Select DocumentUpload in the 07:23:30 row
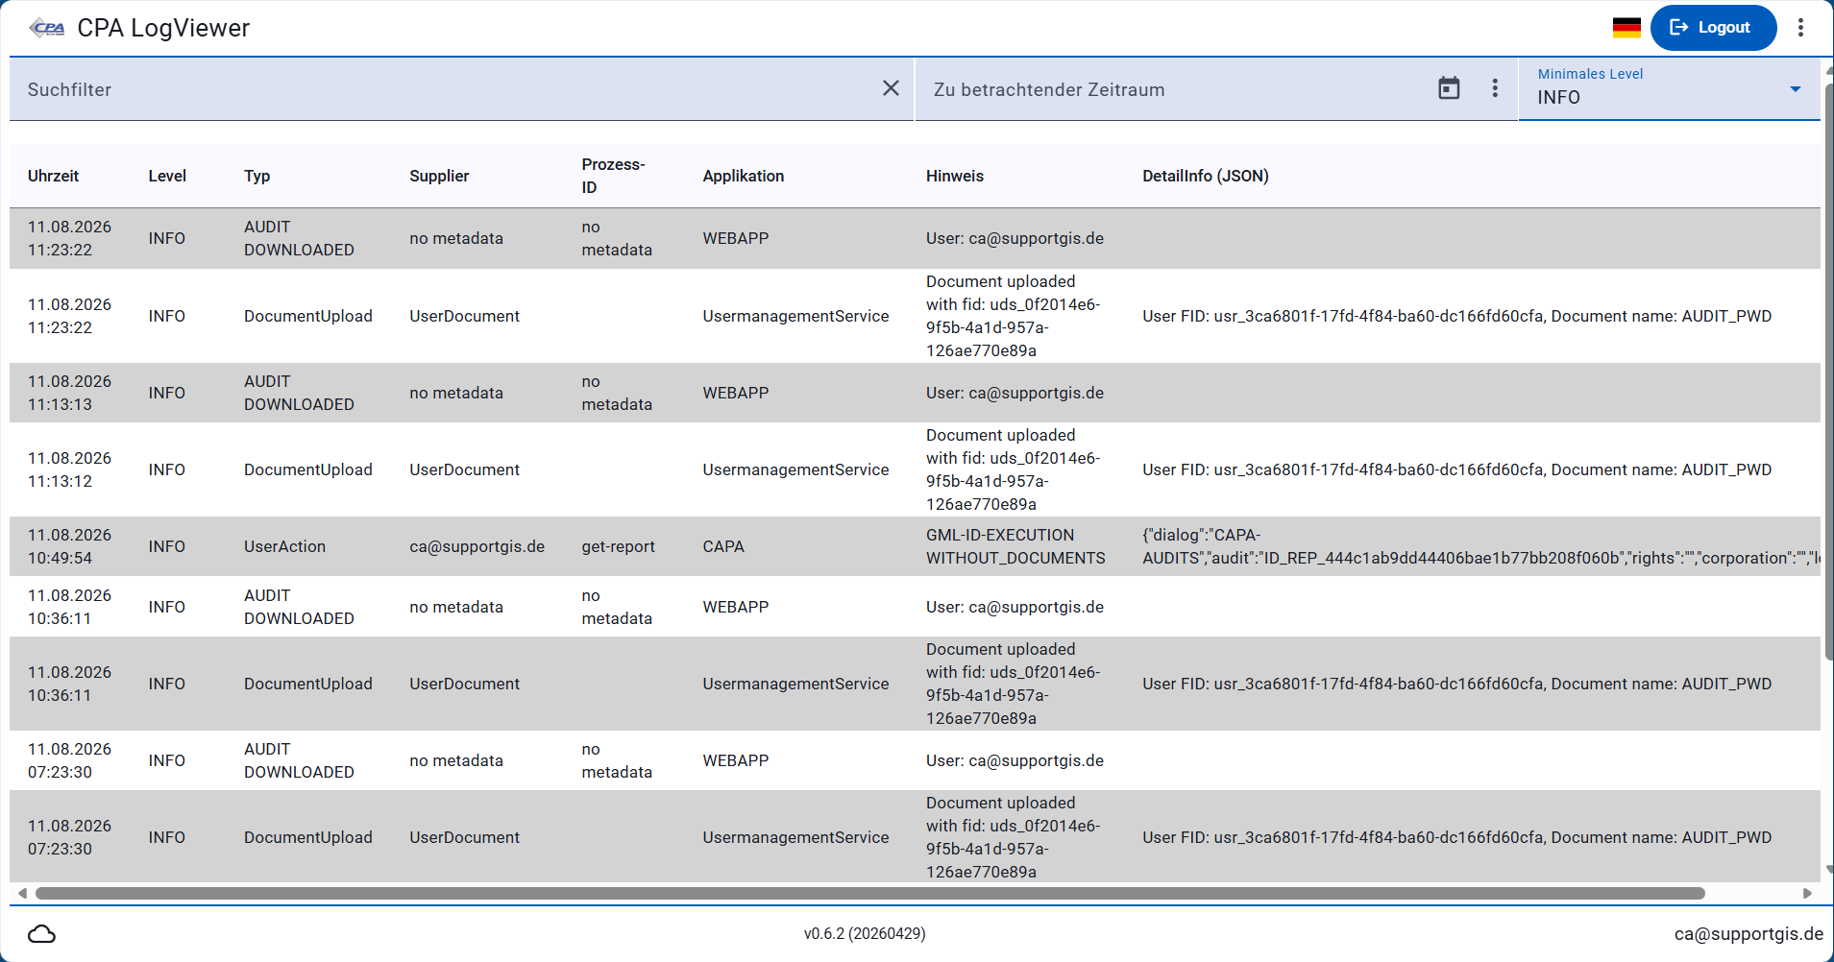The image size is (1834, 962). pyautogui.click(x=308, y=837)
